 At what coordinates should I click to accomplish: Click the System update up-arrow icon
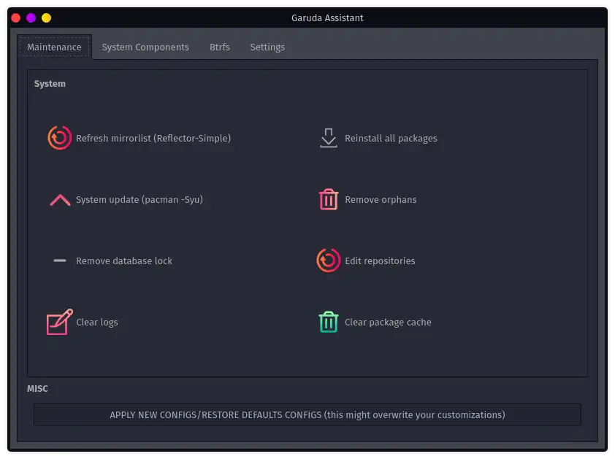pyautogui.click(x=60, y=199)
